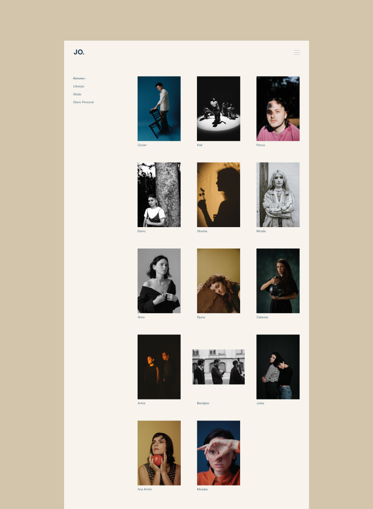Open the Bandjazz landscape photo
Viewport: 373px width, 509px height.
click(219, 367)
